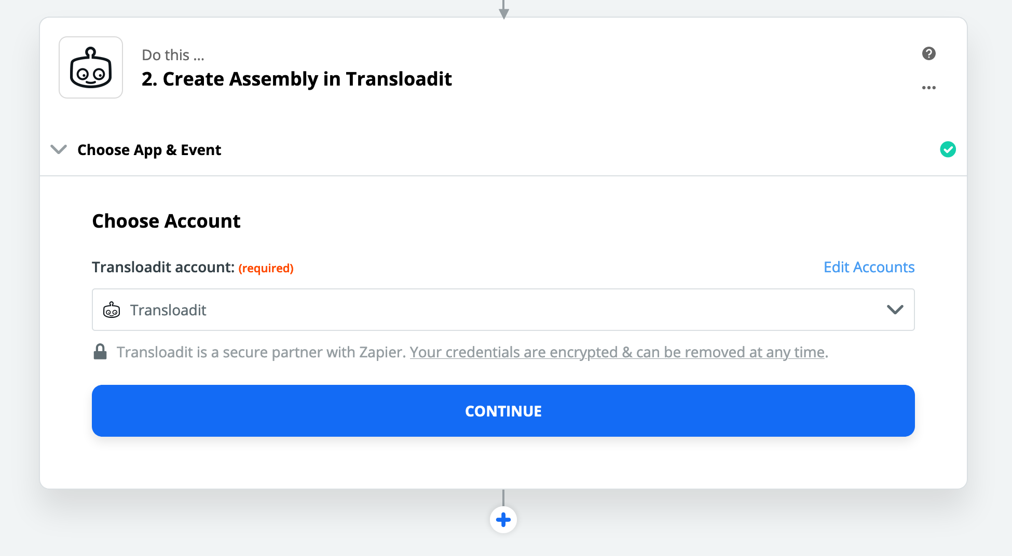This screenshot has height=556, width=1012.
Task: Open the Edit Accounts link
Action: 869,267
